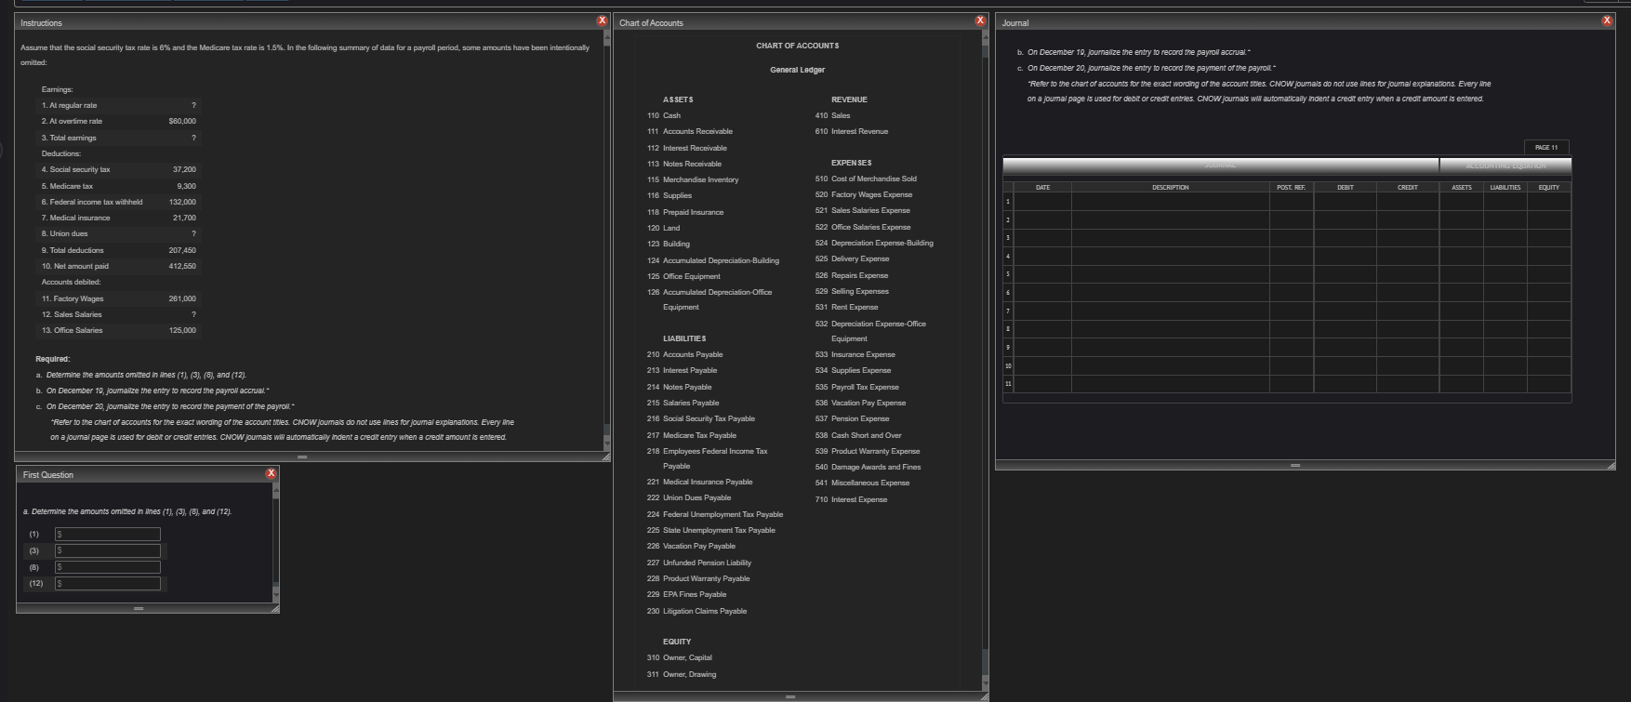Click scroll-down arrow in Instructions panel
1631x702 pixels.
coord(607,444)
